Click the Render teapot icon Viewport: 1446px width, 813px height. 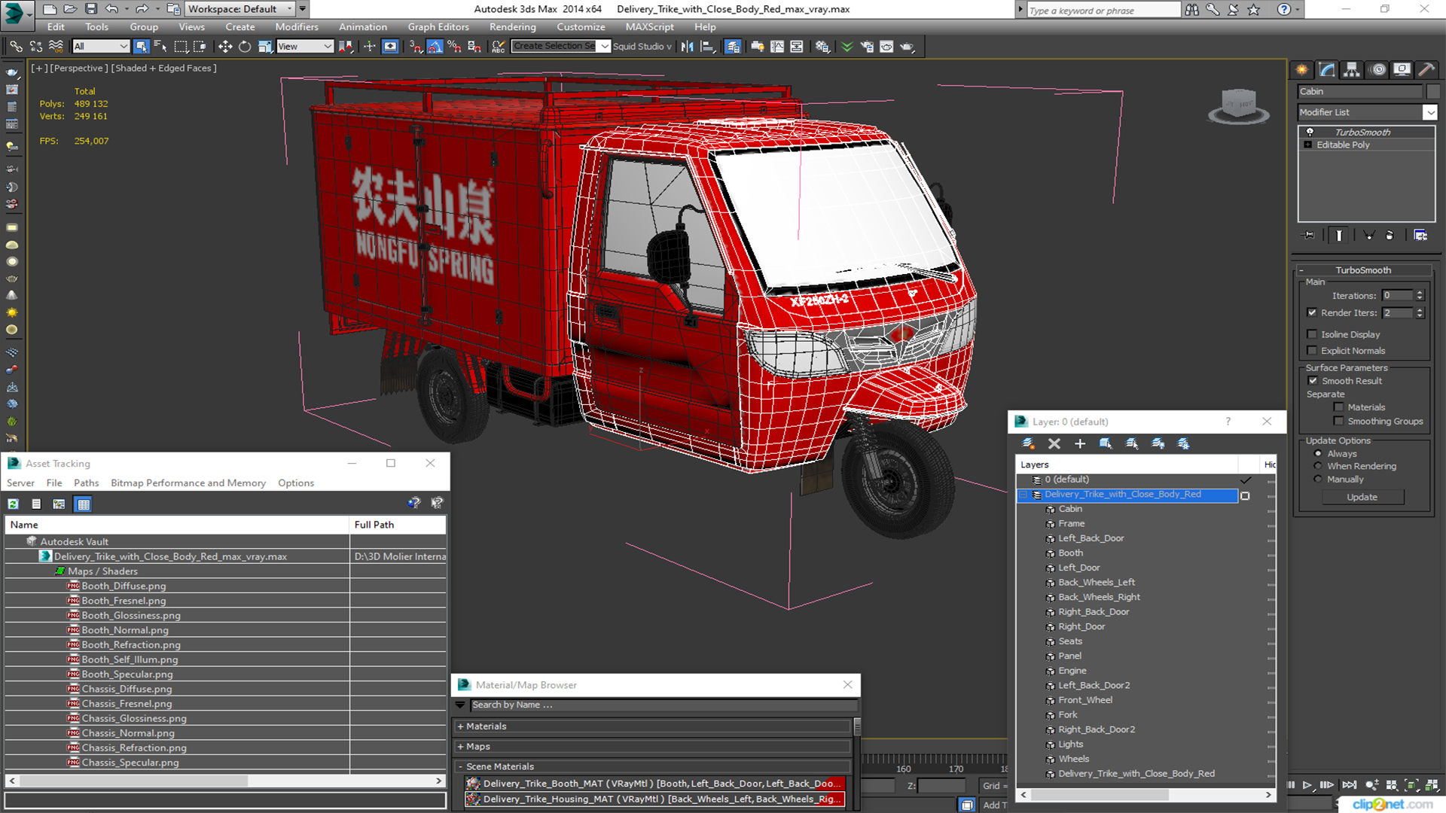click(x=907, y=47)
